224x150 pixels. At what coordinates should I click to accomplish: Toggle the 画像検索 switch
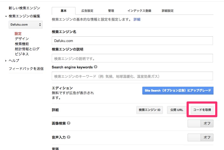(201, 123)
